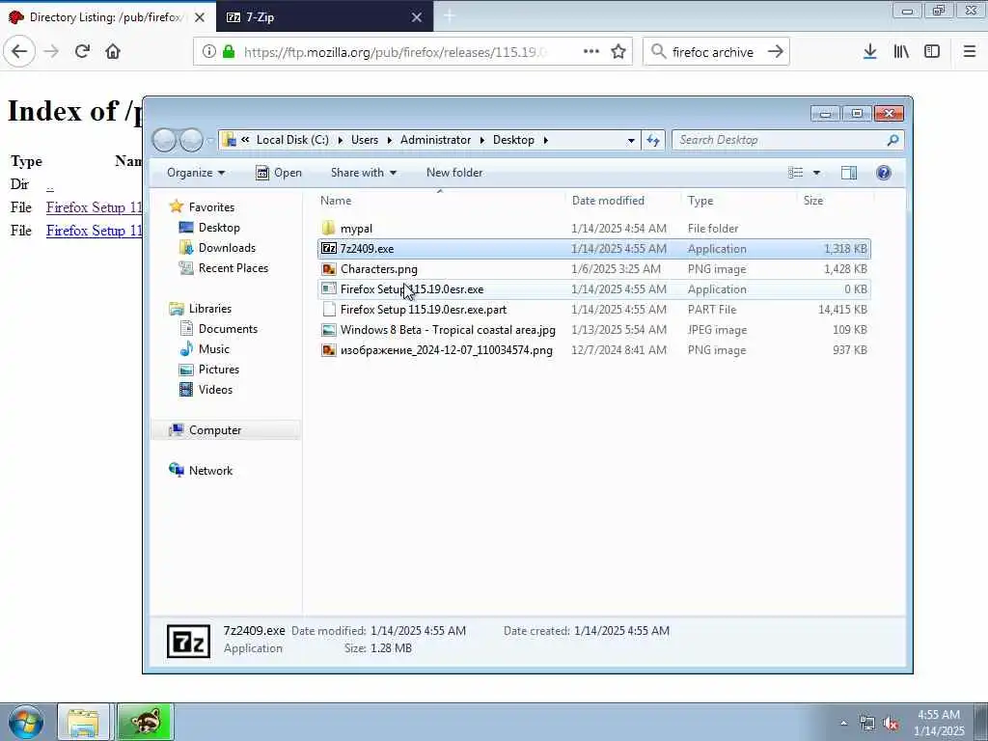Open the Windows Start menu
The height and width of the screenshot is (741, 988).
click(x=26, y=722)
